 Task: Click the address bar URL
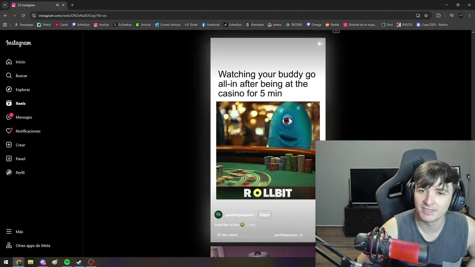tap(73, 16)
